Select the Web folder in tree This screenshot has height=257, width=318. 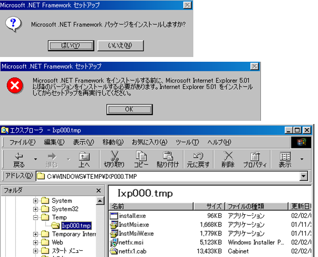tap(58, 242)
